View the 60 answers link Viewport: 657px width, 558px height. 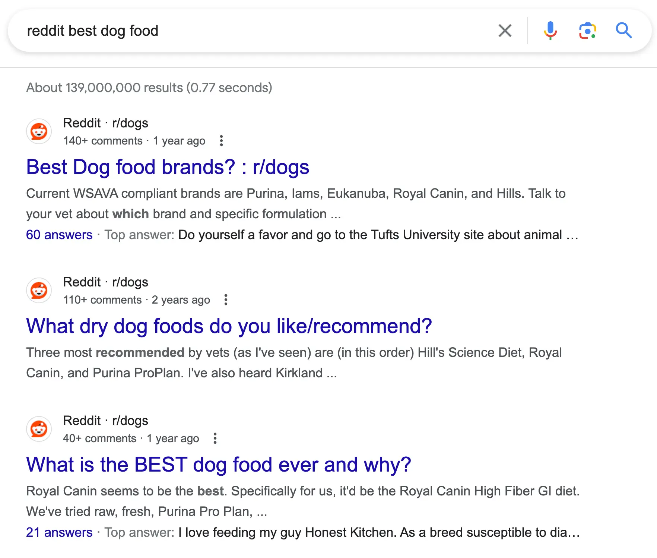(x=59, y=235)
